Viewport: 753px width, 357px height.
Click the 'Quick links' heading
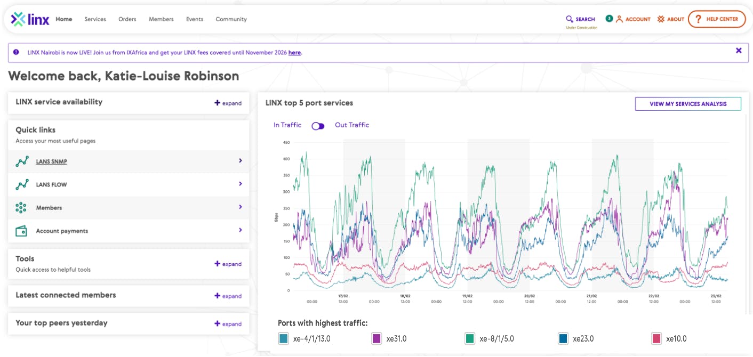(x=36, y=130)
